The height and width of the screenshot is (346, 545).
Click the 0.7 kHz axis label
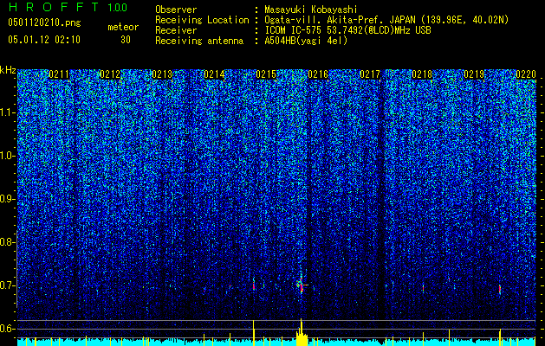pyautogui.click(x=8, y=285)
